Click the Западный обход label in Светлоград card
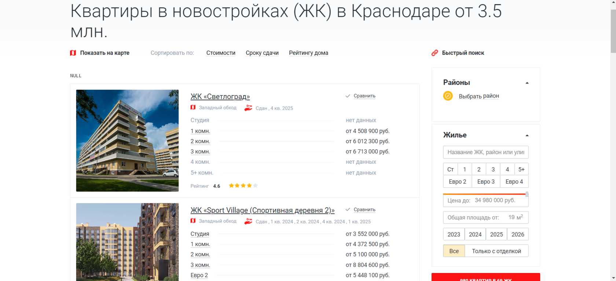616x281 pixels. point(217,108)
